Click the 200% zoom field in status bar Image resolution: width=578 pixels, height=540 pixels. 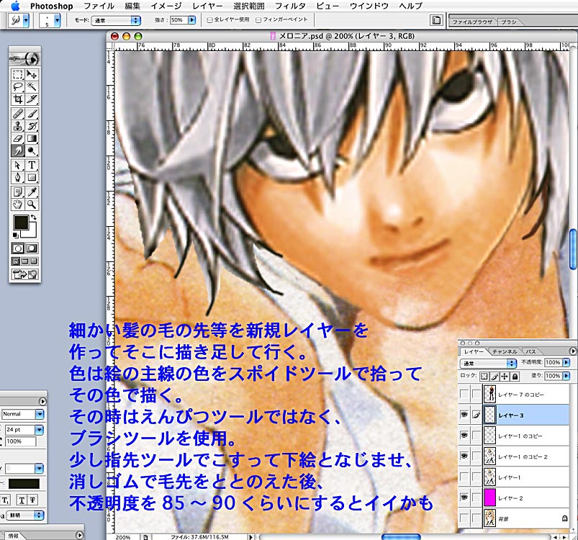pyautogui.click(x=123, y=537)
